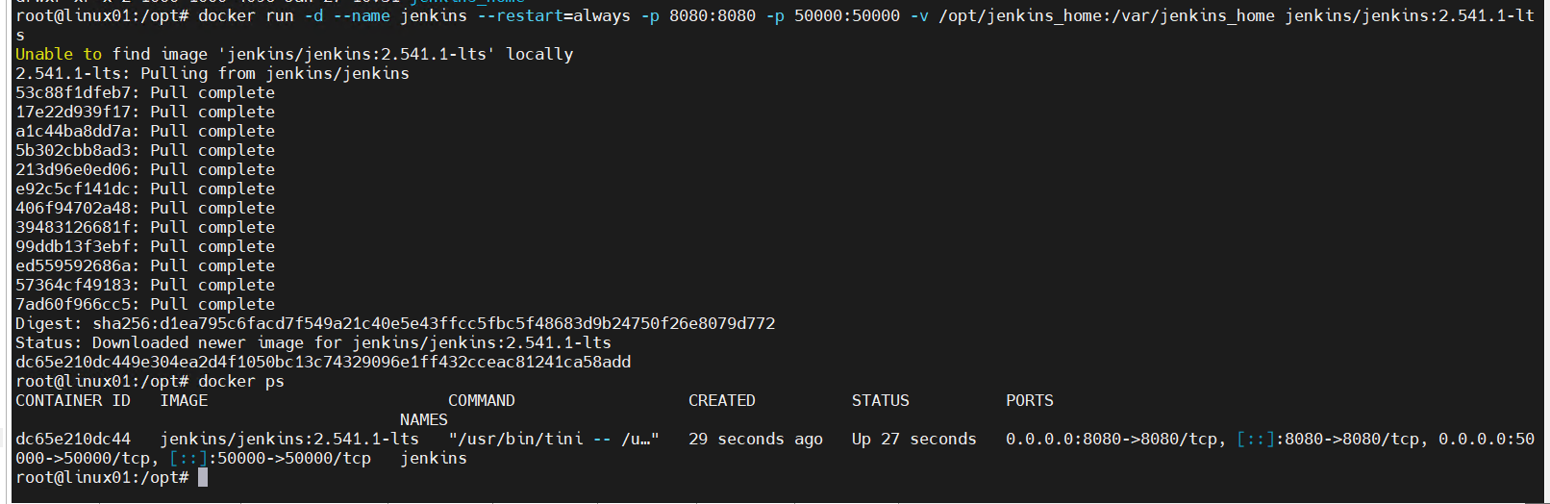
Task: Click the '-p 8080:8080' port argument
Action: 698,15
